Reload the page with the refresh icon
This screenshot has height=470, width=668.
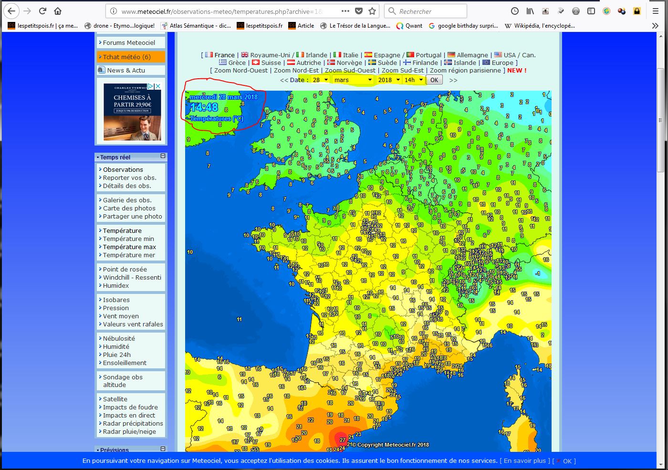pyautogui.click(x=42, y=11)
